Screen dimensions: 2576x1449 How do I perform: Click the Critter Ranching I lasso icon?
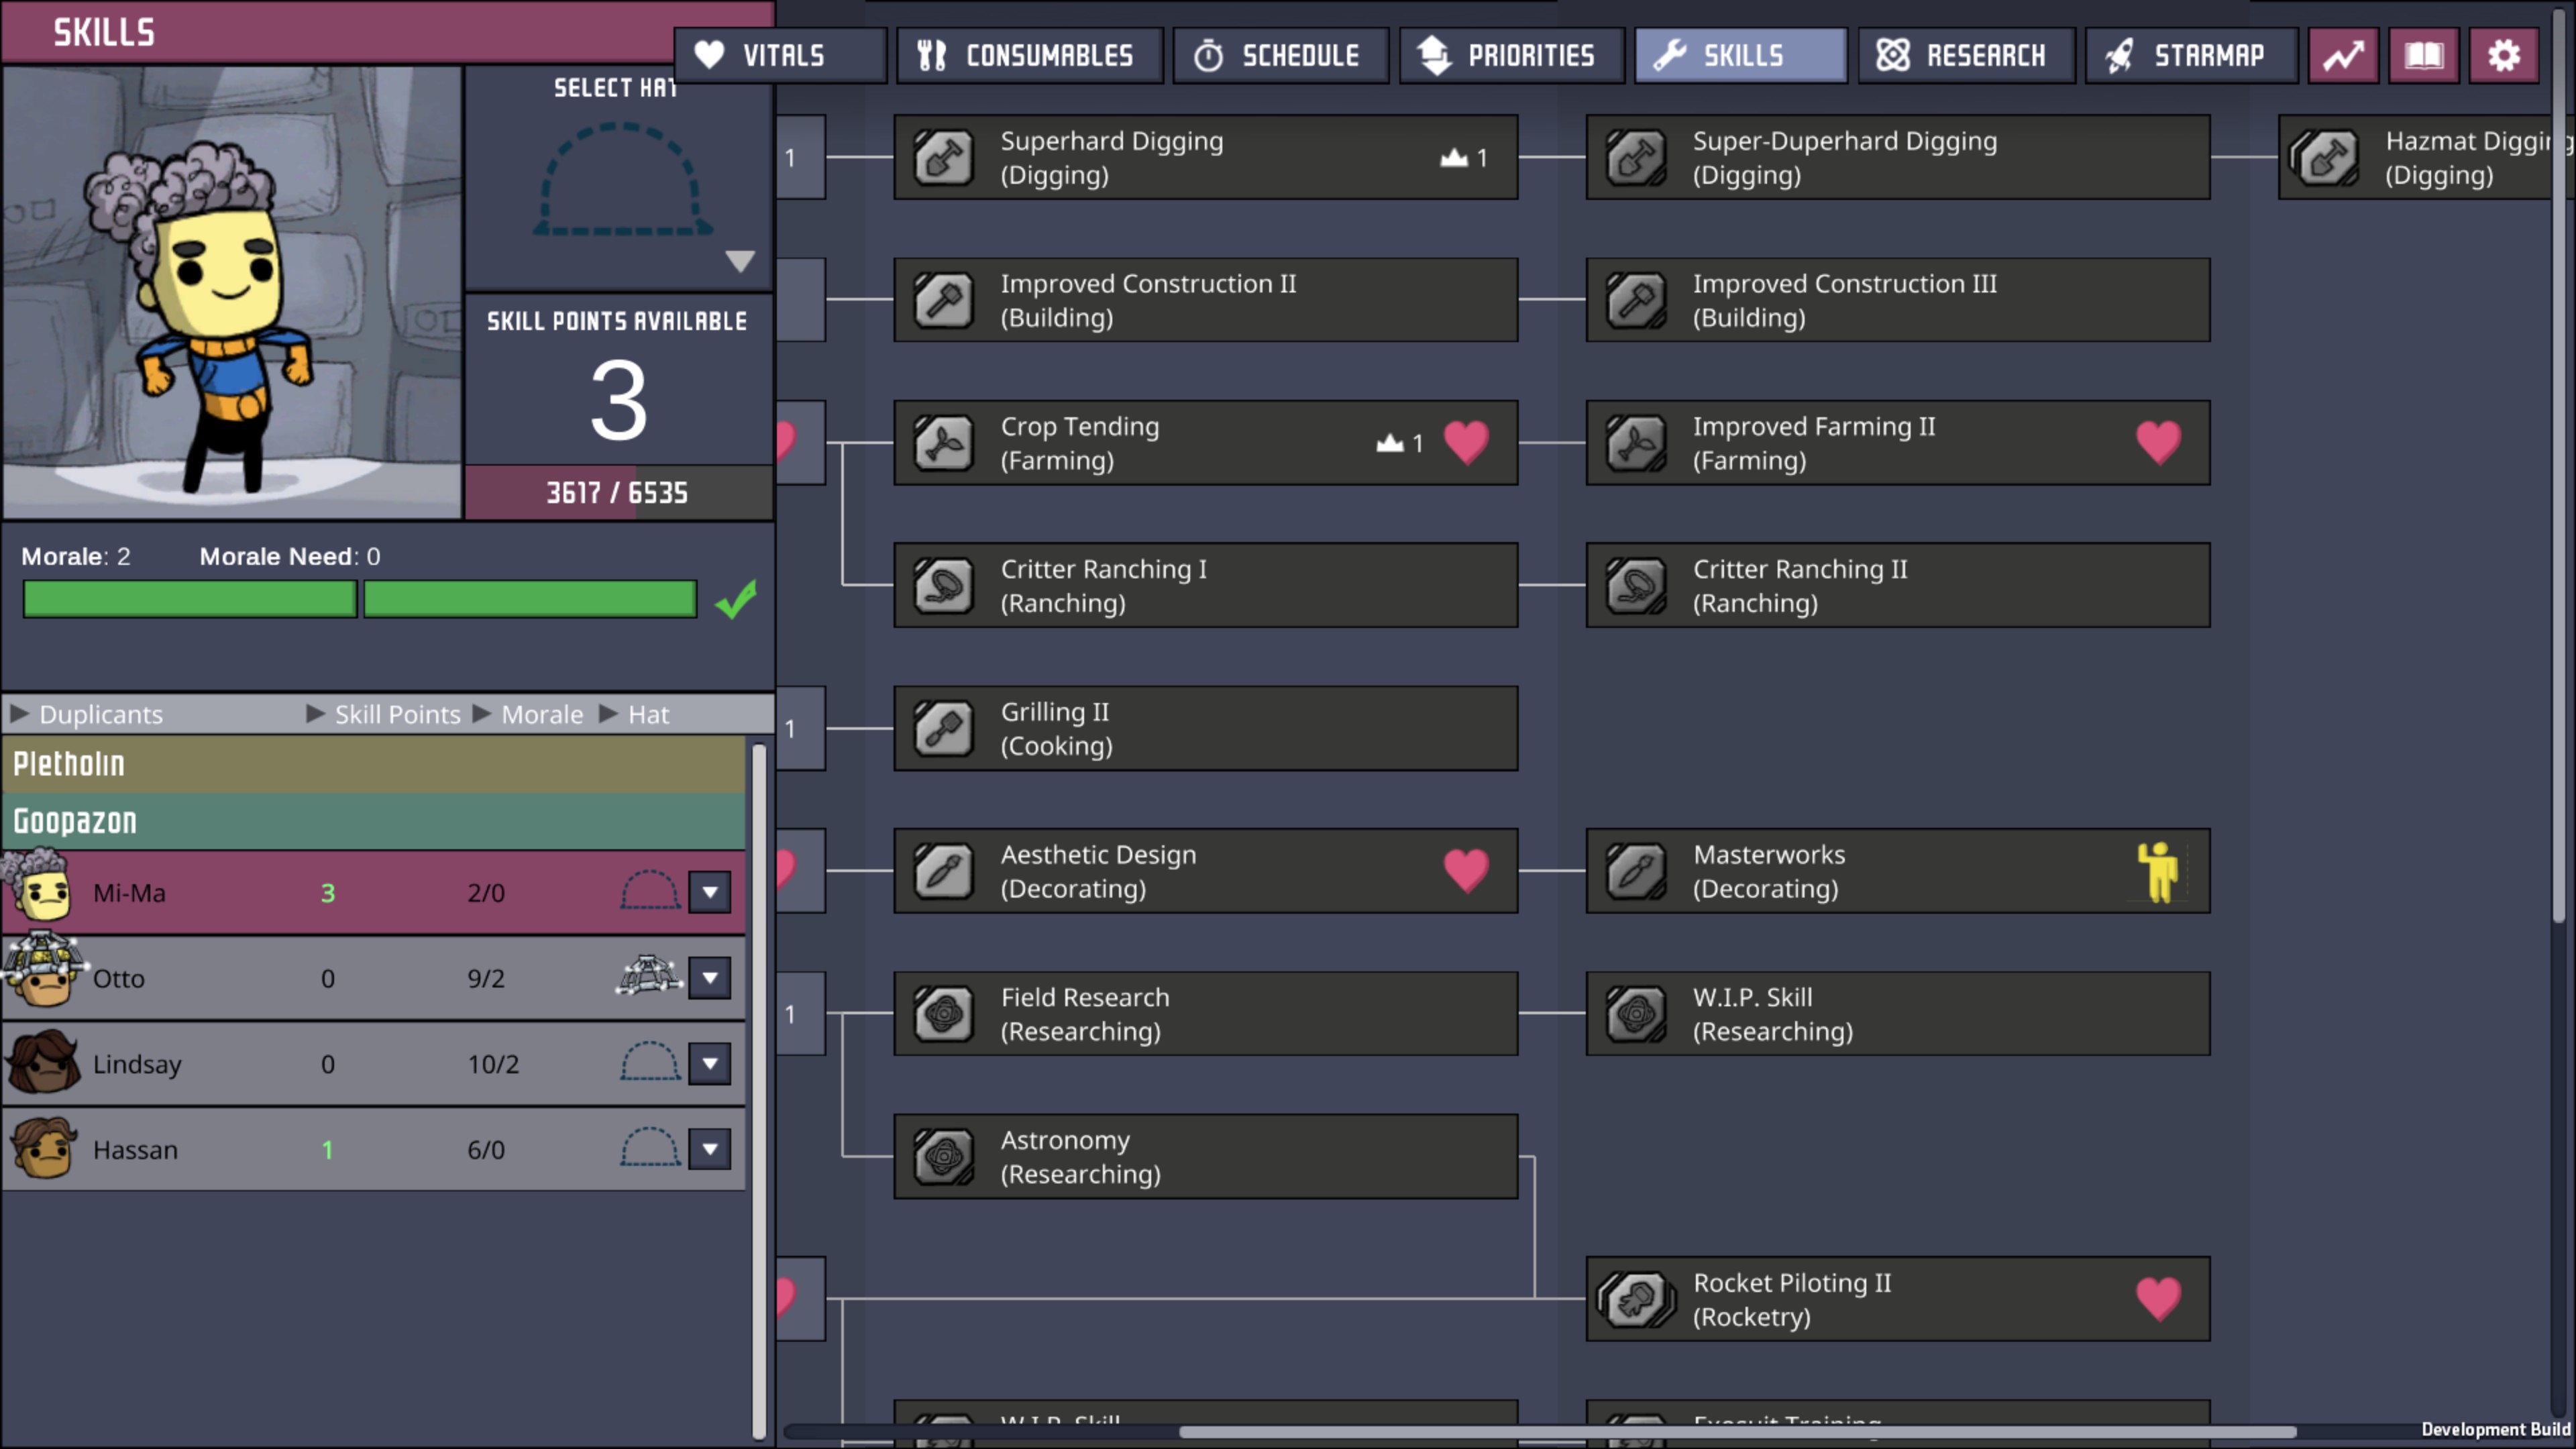[943, 586]
